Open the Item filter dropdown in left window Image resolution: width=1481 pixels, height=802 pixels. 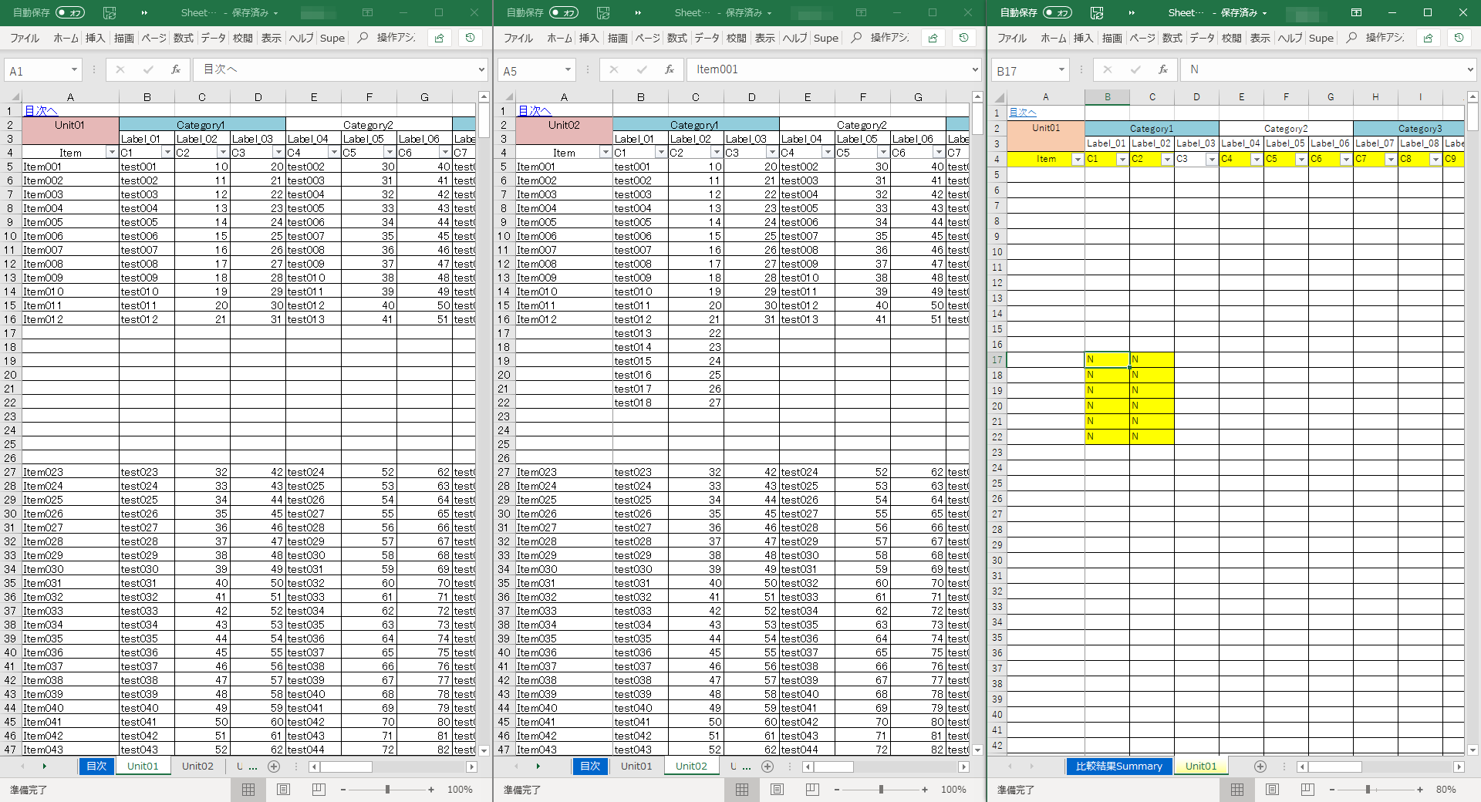112,153
